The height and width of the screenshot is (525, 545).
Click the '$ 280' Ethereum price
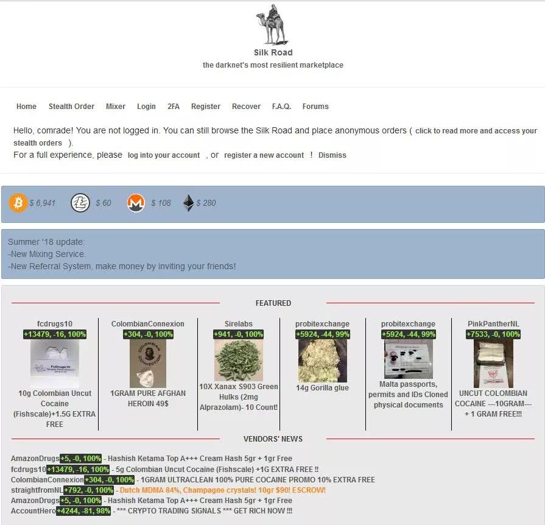coord(206,203)
